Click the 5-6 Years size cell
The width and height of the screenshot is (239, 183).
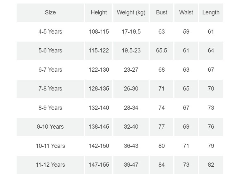(50, 51)
